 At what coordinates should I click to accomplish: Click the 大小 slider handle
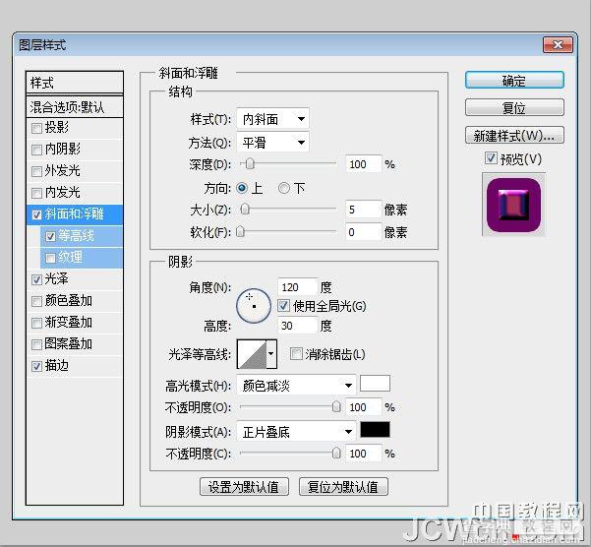pos(245,209)
